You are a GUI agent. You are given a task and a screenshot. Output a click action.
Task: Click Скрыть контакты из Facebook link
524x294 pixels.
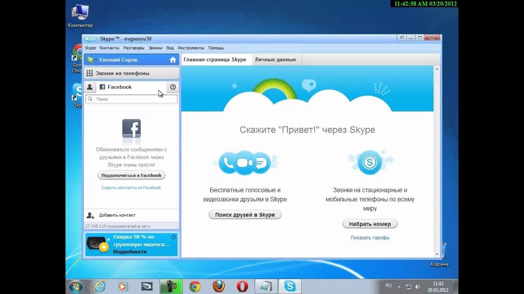[x=131, y=188]
